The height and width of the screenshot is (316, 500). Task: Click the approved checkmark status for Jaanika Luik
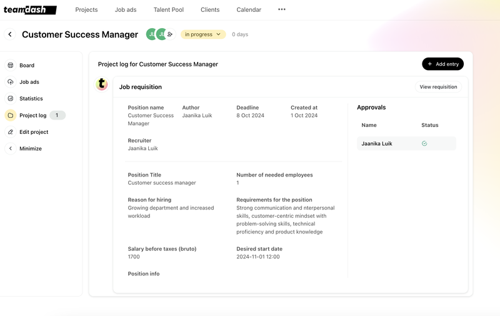tap(424, 144)
